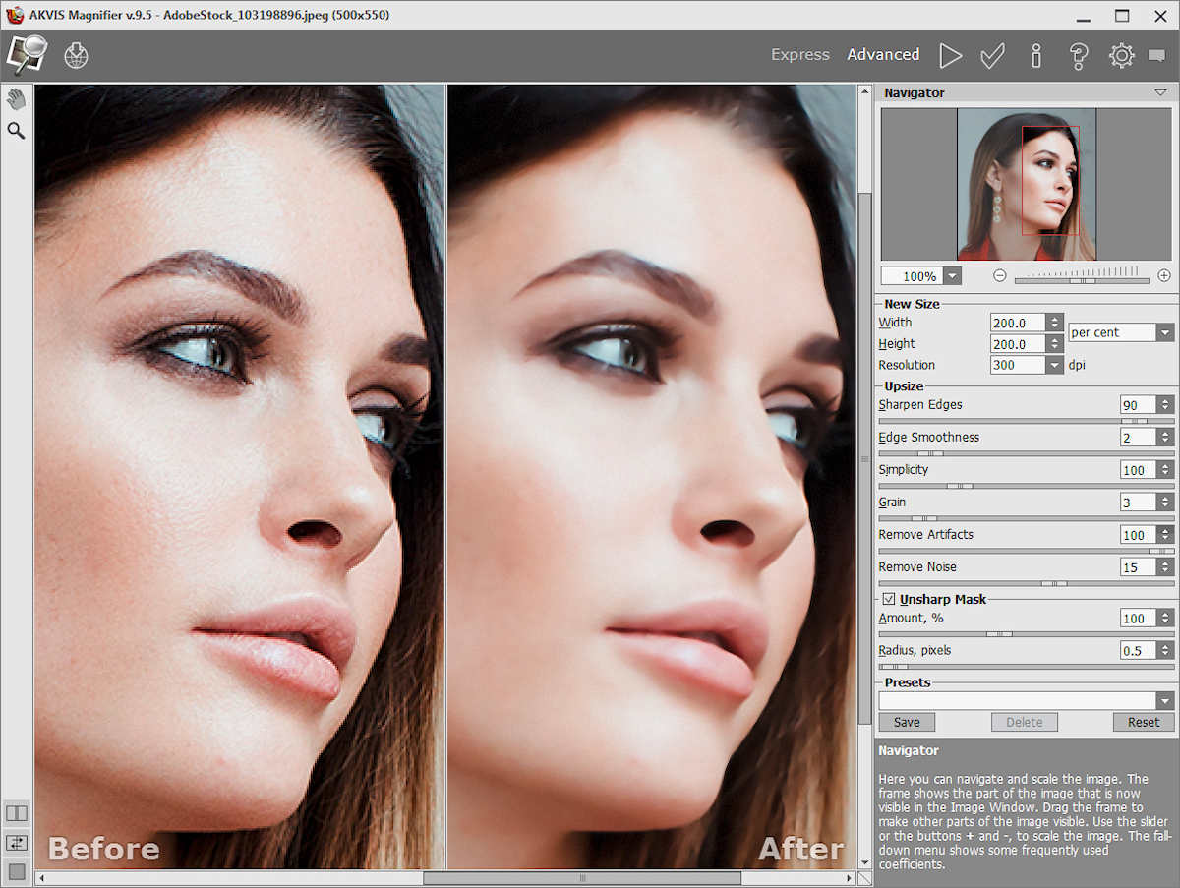
Task: Switch to Advanced mode
Action: [x=883, y=55]
